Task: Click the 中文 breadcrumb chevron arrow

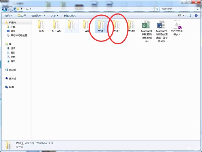Action: click(31, 9)
